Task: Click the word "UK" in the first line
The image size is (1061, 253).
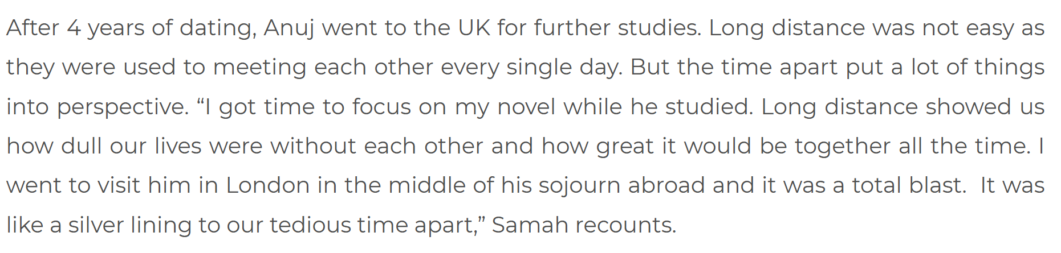Action: [x=474, y=28]
